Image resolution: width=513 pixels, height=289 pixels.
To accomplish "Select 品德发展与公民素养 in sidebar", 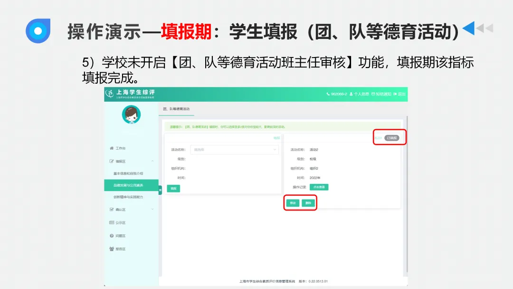I will coord(128,184).
